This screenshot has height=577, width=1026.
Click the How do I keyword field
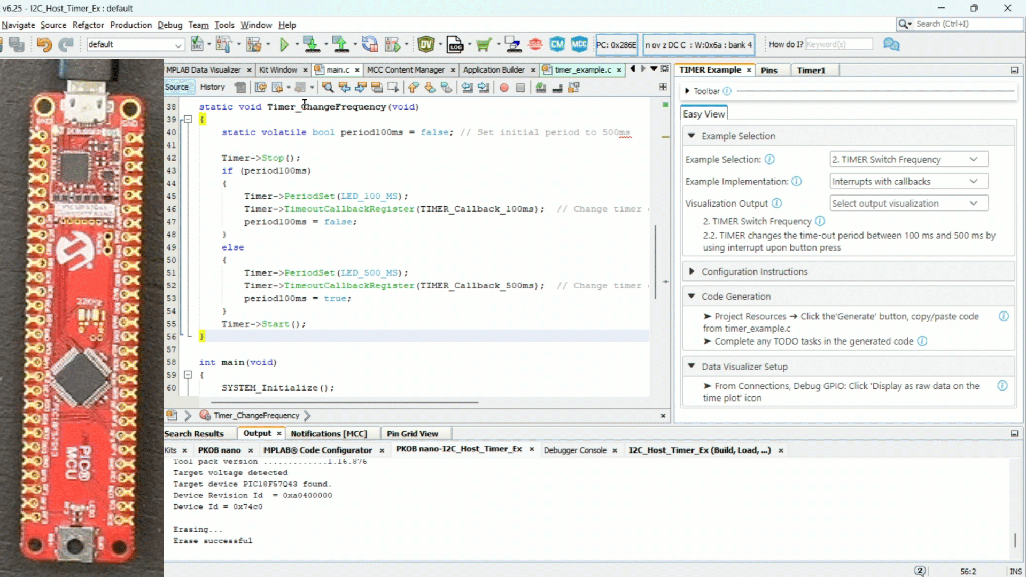pos(838,44)
